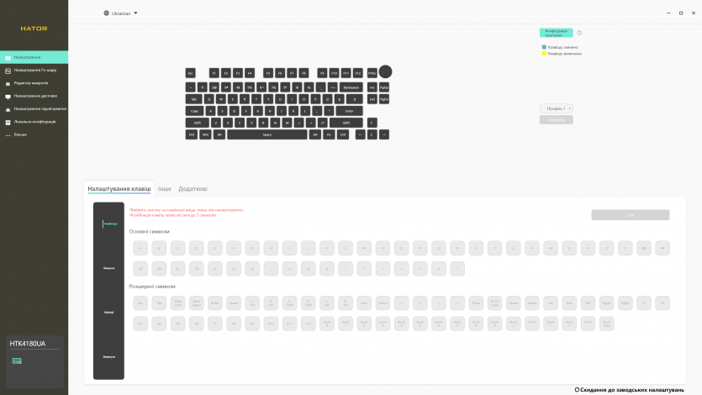Open Локальна конфігурація in sidebar
The image size is (702, 395).
click(x=34, y=121)
